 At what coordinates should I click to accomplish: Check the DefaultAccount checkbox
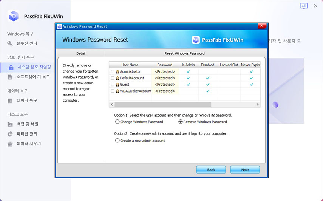[x=113, y=78]
